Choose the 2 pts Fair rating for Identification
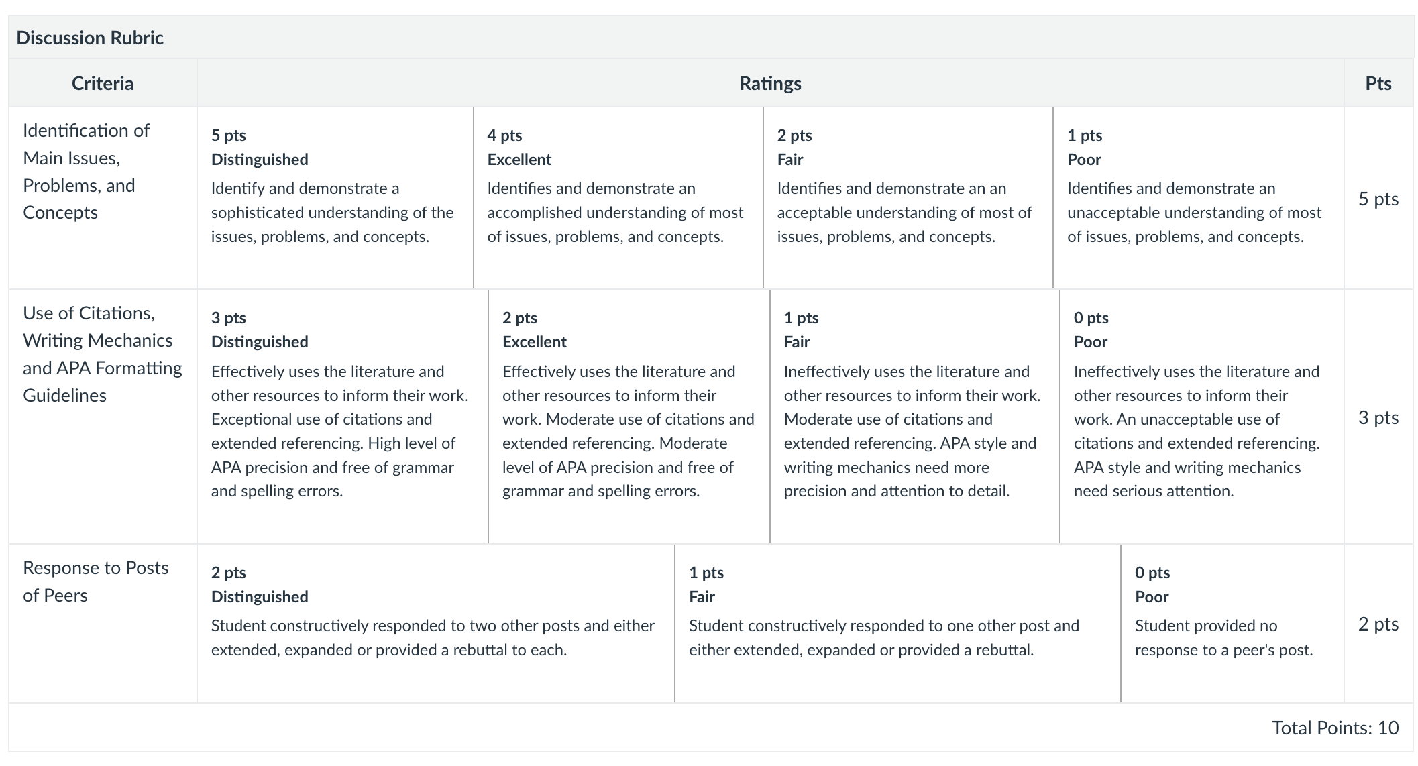Image resolution: width=1418 pixels, height=766 pixels. pyautogui.click(x=908, y=198)
